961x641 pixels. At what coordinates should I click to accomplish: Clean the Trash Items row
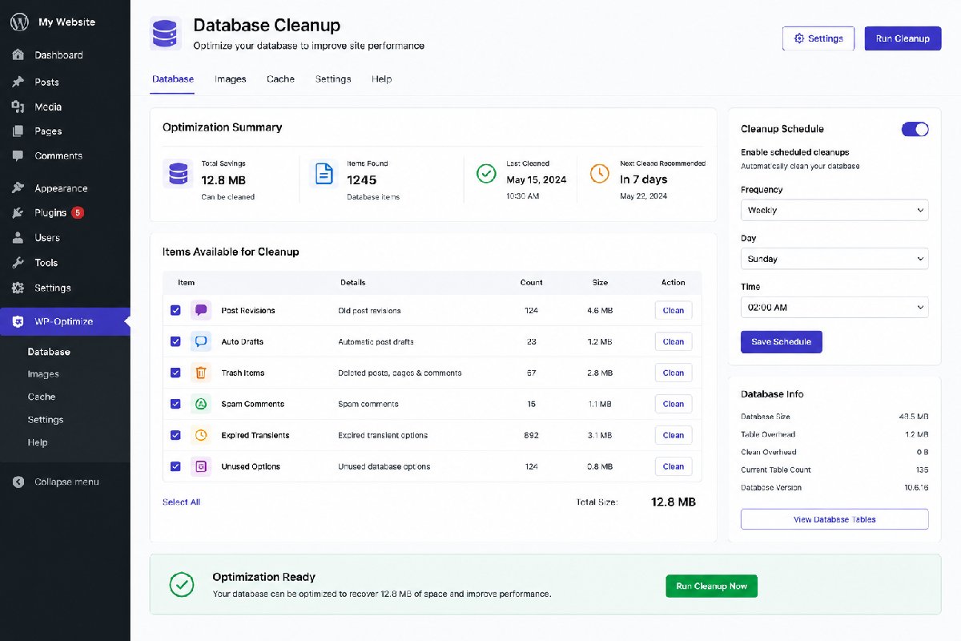tap(674, 373)
